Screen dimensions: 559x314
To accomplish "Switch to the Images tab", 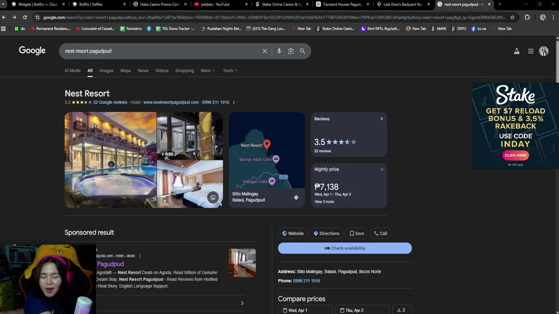I will tap(106, 71).
